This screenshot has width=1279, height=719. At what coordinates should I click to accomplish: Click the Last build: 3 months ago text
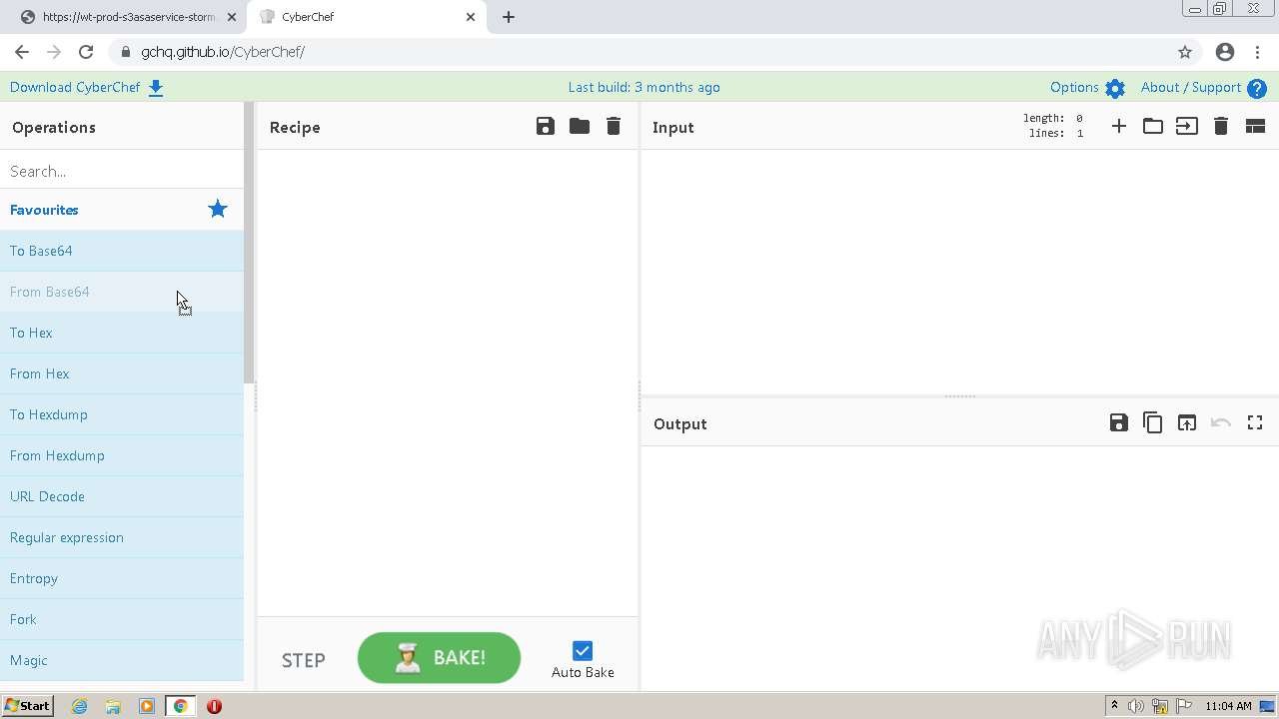pyautogui.click(x=644, y=88)
